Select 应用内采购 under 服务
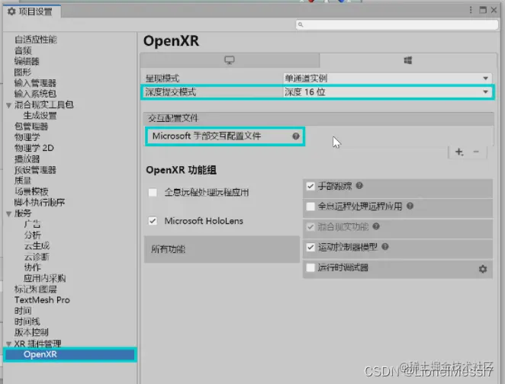The image size is (505, 384). [45, 278]
